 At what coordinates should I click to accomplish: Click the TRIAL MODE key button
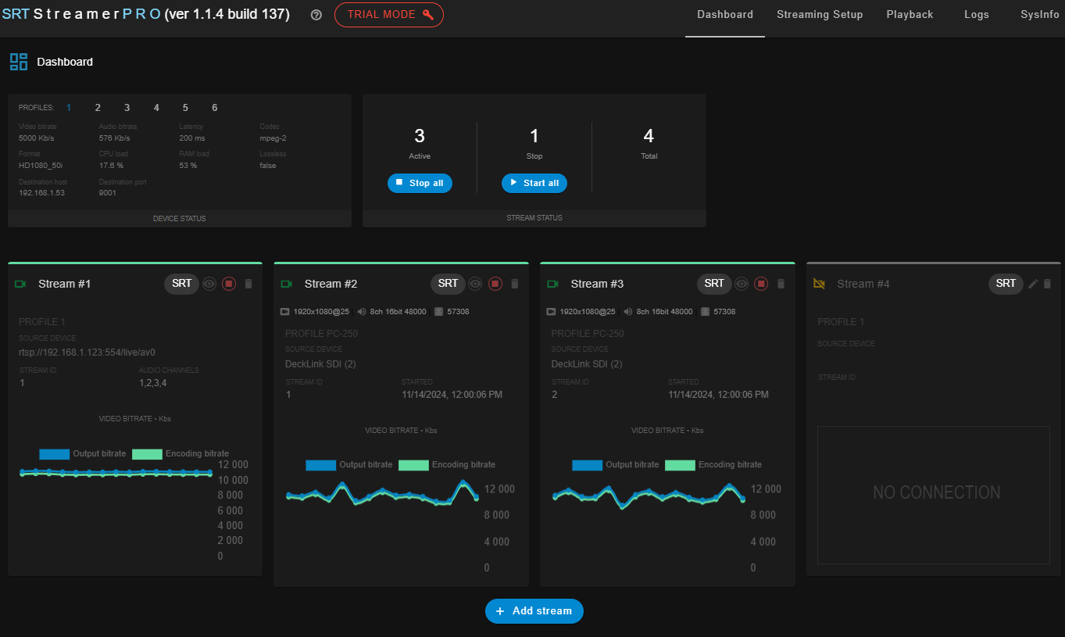pos(389,15)
